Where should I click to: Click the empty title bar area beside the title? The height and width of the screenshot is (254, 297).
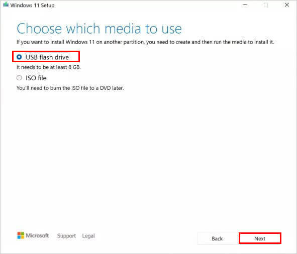click(148, 5)
